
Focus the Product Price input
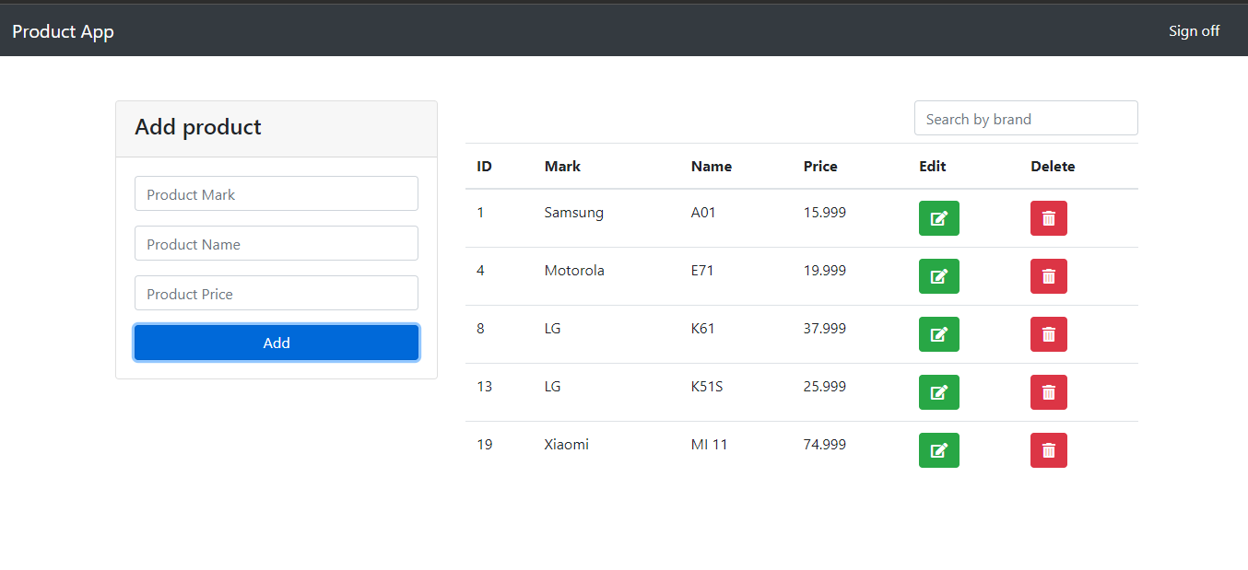pos(276,293)
